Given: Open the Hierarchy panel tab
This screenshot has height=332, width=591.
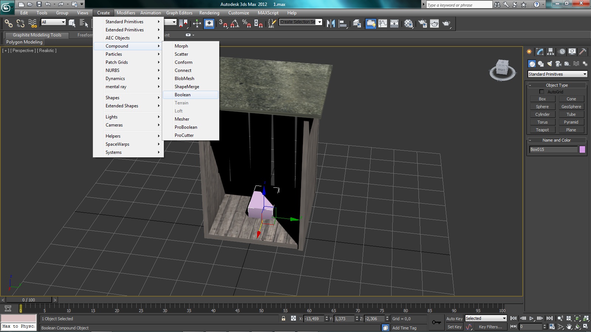Looking at the screenshot, I should 551,52.
